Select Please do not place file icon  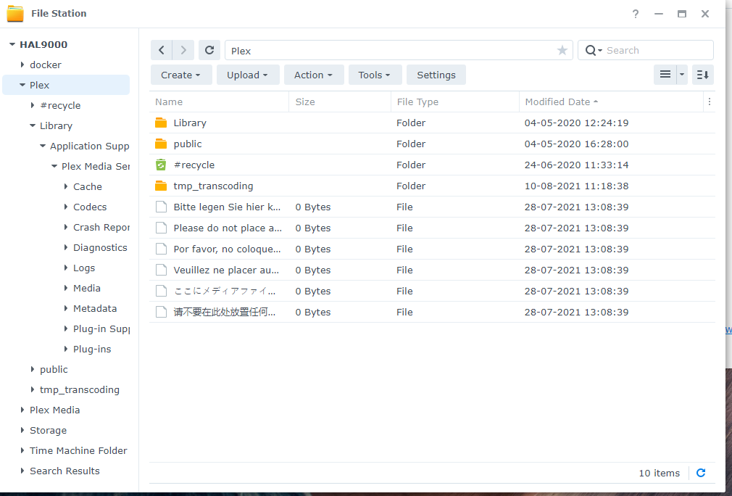pos(161,228)
